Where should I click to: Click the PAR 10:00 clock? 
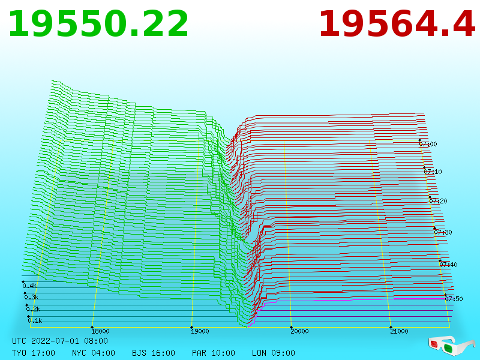214,353
